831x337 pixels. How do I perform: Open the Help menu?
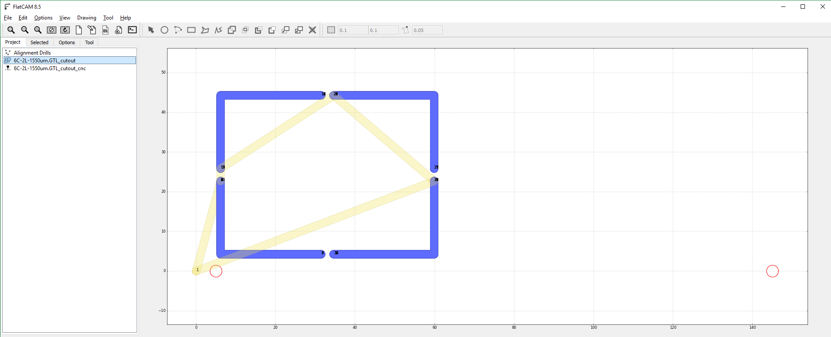click(125, 18)
